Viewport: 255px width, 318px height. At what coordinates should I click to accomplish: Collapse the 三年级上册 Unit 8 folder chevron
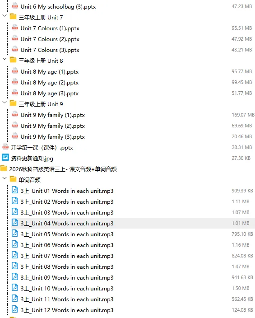tap(5, 59)
